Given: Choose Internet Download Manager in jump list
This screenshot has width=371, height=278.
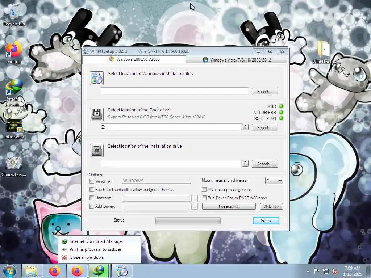Looking at the screenshot, I should 96,241.
